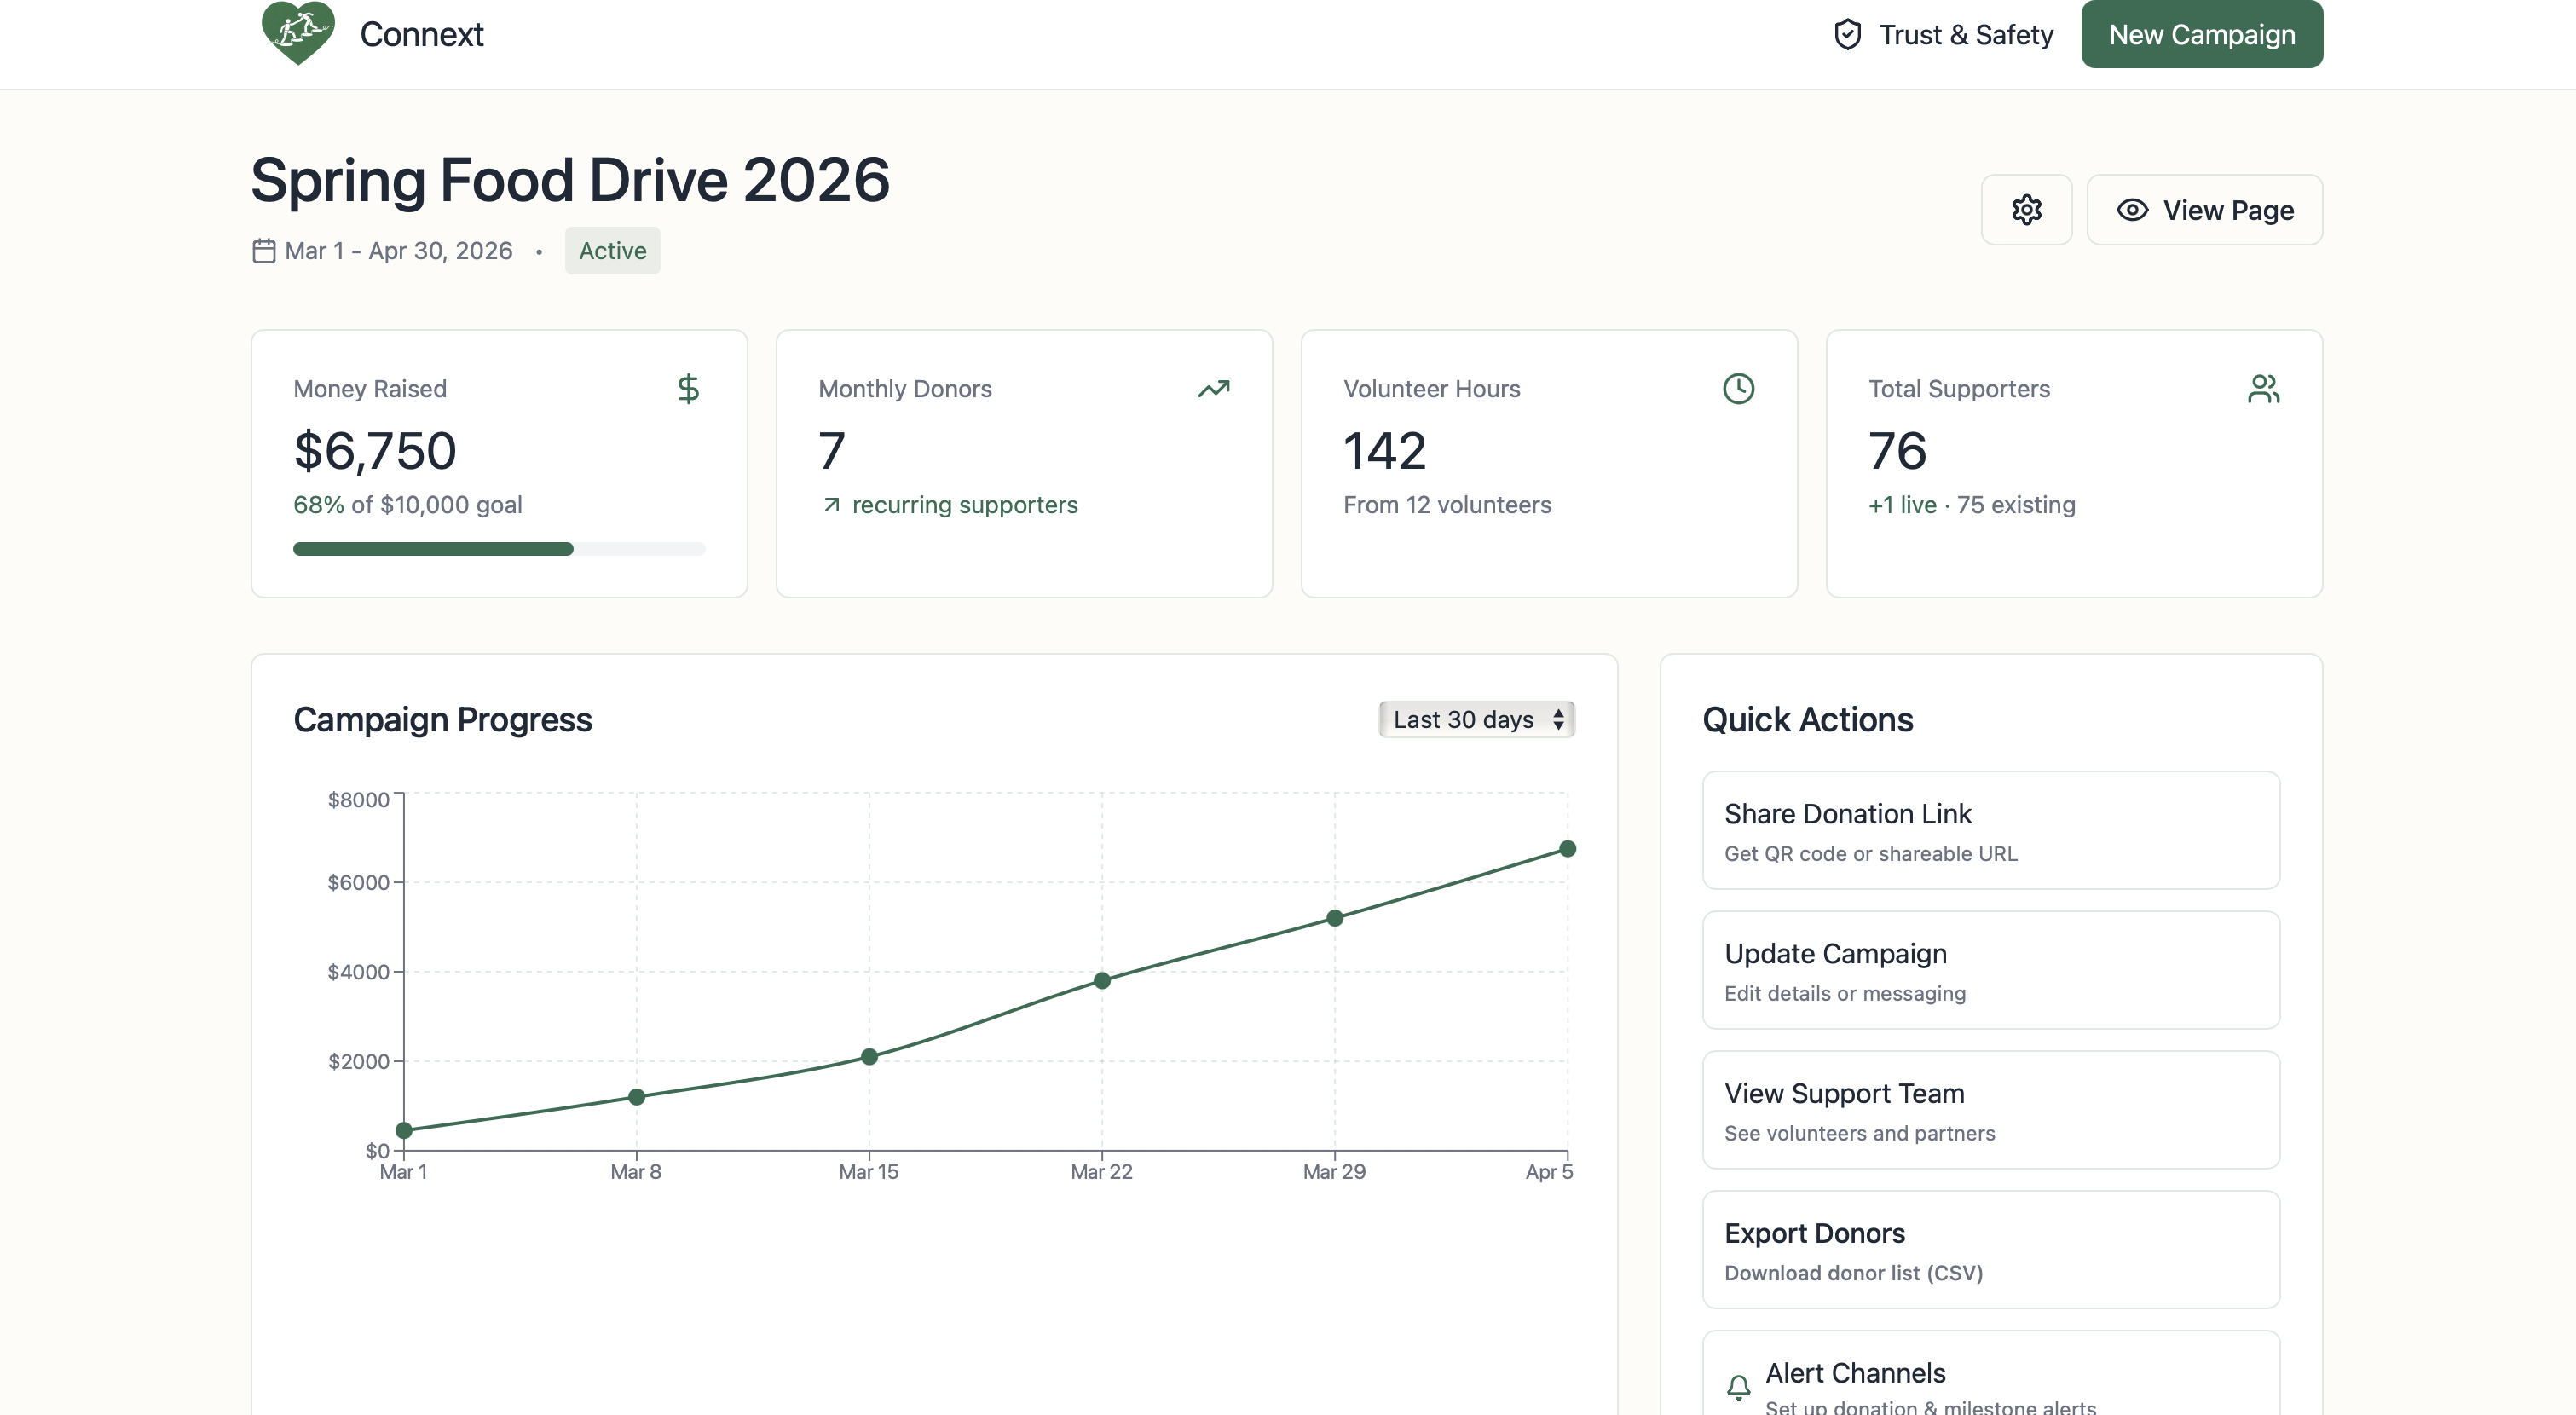Open Trust & Safety link
This screenshot has width=2576, height=1415.
tap(1965, 34)
